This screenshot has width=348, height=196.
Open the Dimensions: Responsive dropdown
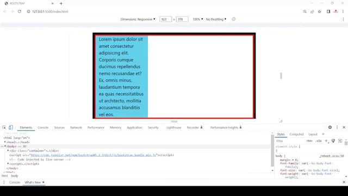(138, 20)
